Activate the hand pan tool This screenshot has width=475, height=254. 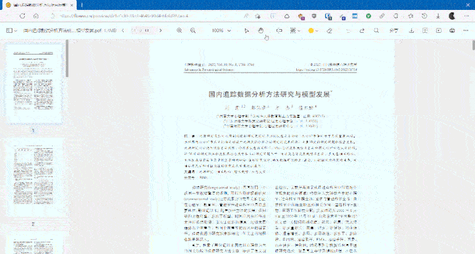pyautogui.click(x=261, y=30)
